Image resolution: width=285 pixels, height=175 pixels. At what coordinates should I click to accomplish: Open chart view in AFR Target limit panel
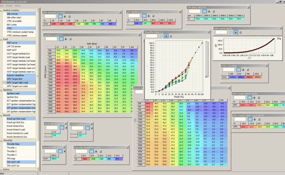(x=254, y=98)
